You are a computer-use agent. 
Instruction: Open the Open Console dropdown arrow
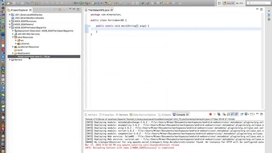tap(254, 114)
